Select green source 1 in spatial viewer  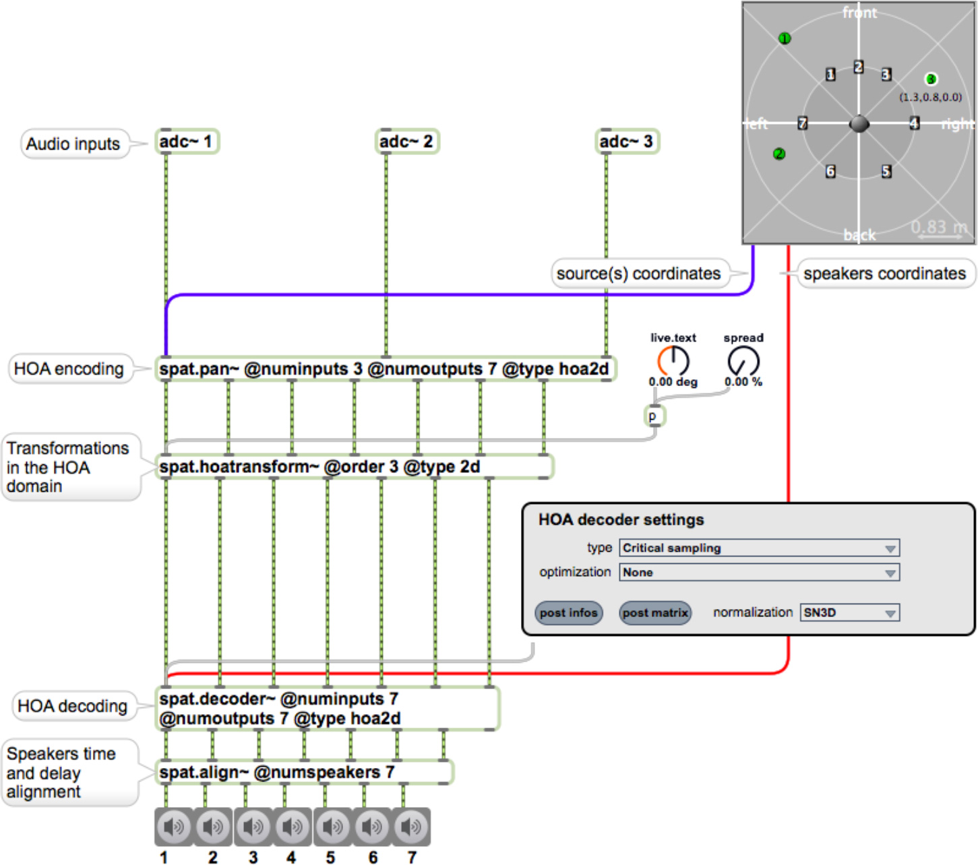(x=784, y=38)
